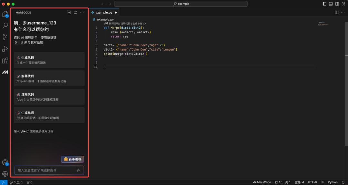This screenshot has height=185, width=348.
Task: Select the example.py editor tab
Action: click(104, 13)
